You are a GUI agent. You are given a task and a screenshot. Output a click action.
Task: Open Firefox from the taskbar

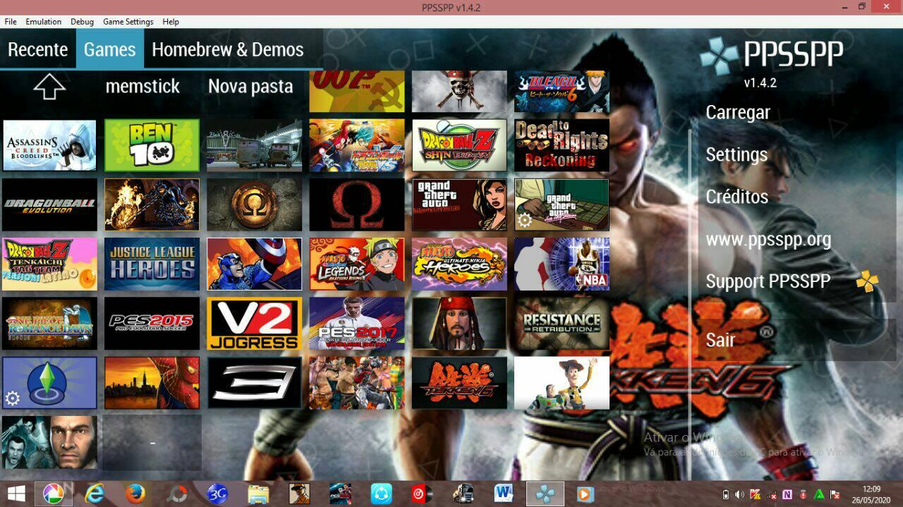[x=135, y=494]
